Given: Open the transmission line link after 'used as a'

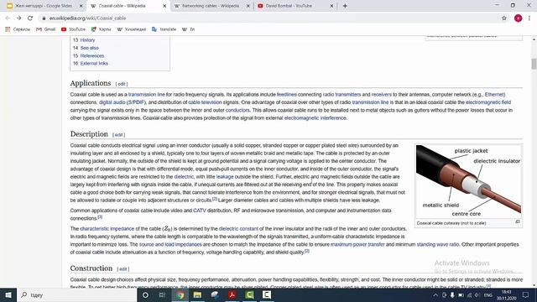Looking at the screenshot, I should pos(147,95).
